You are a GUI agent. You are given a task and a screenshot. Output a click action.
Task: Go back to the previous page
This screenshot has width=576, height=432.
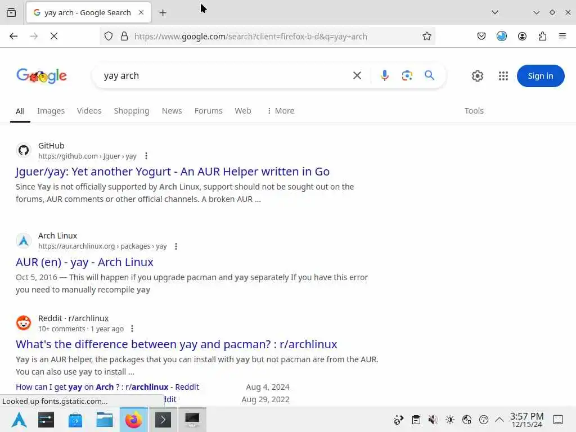click(x=13, y=36)
